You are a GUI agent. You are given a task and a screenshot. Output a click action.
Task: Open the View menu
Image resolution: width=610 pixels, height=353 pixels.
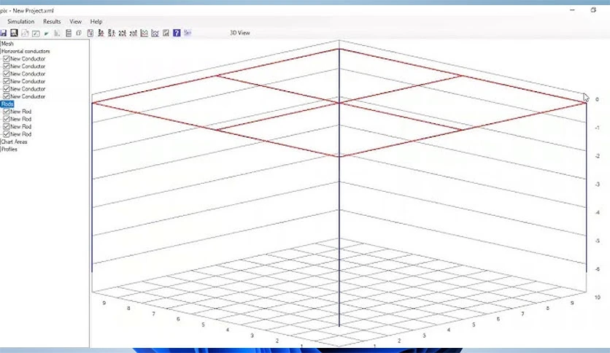(75, 21)
